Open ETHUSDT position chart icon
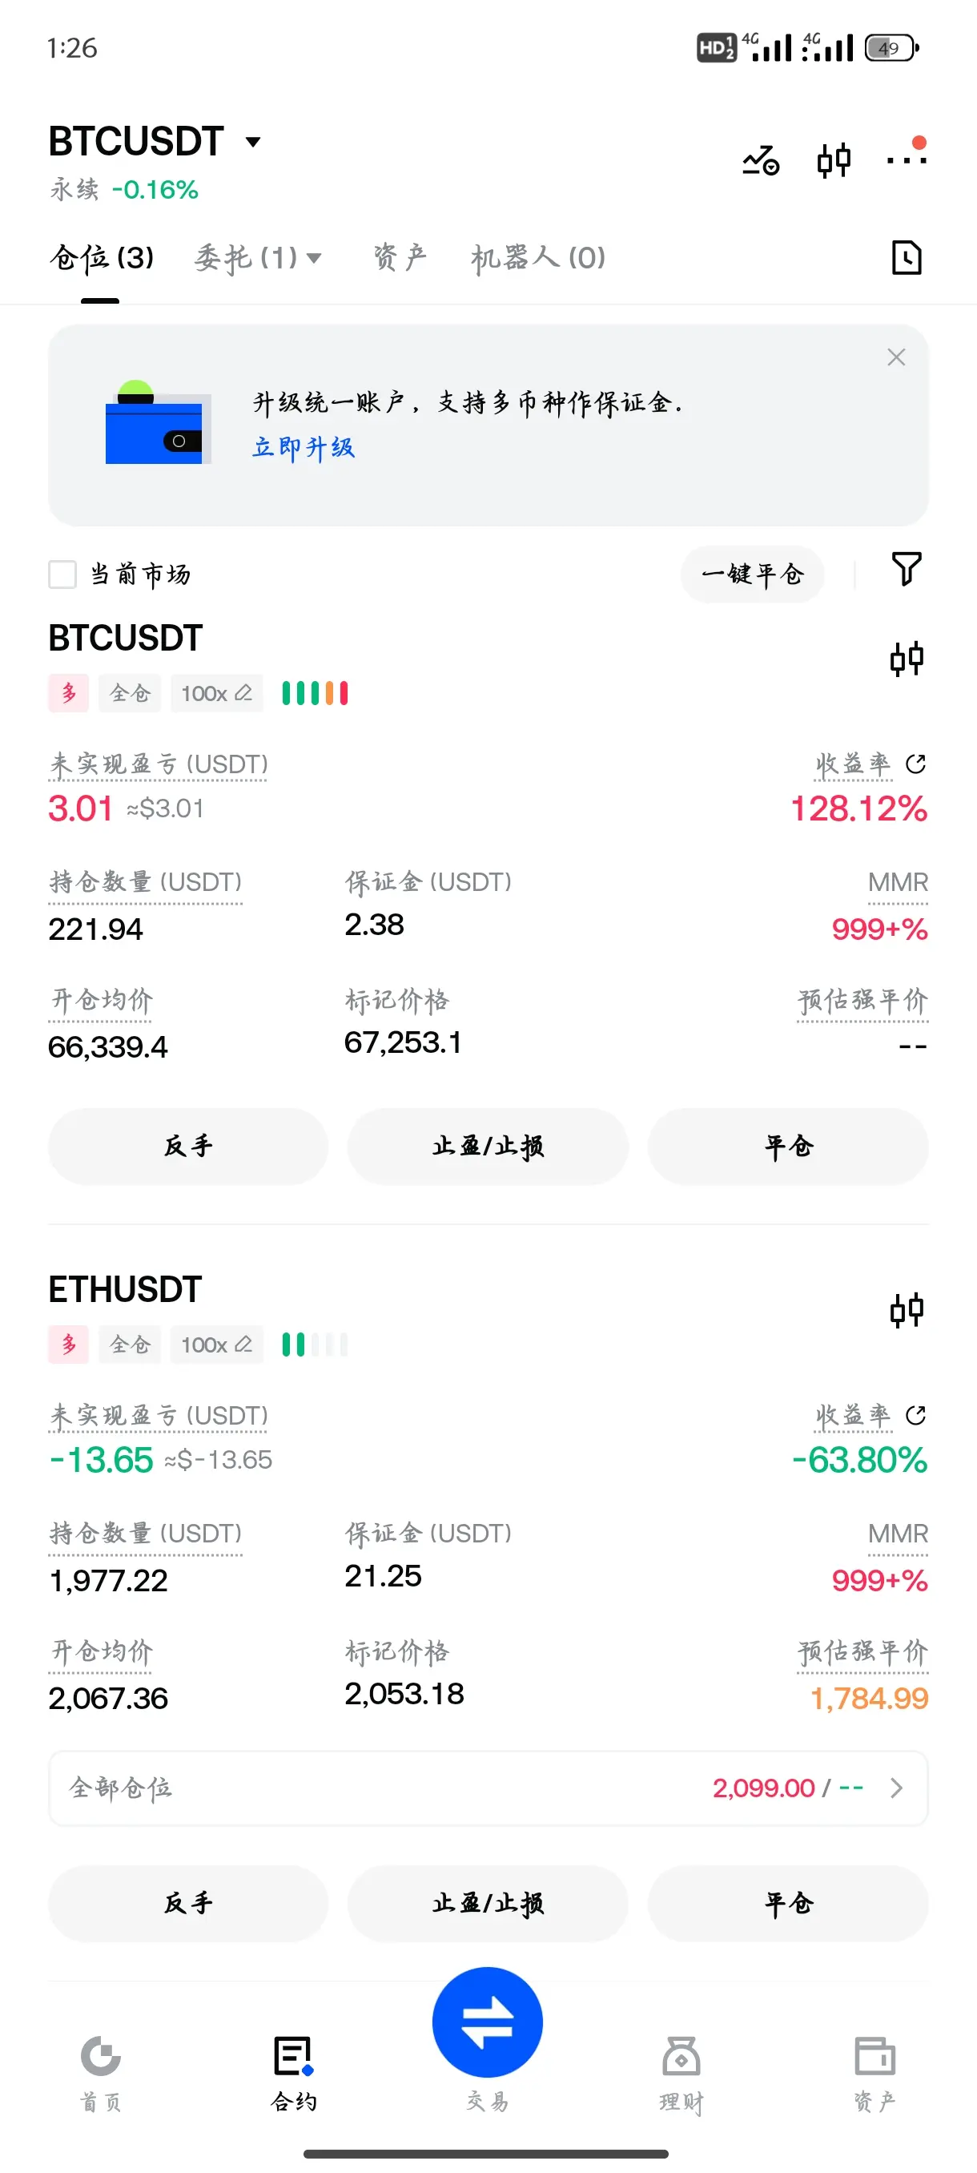The image size is (977, 2173). tap(907, 1310)
